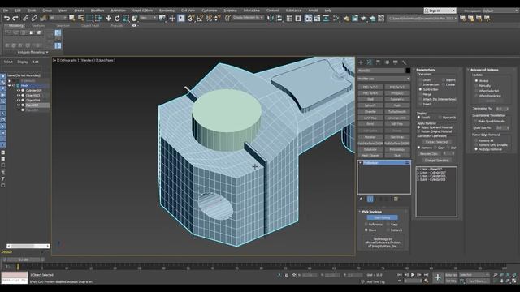Screen dimensions: 520x292
Task: Click the Orthographic viewport label
Action: click(68, 60)
